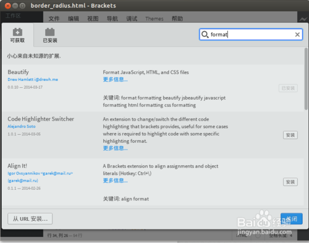Viewport: 309px width, 243px height.
Task: Install Code Highlighter Switcher extension
Action: [290, 135]
